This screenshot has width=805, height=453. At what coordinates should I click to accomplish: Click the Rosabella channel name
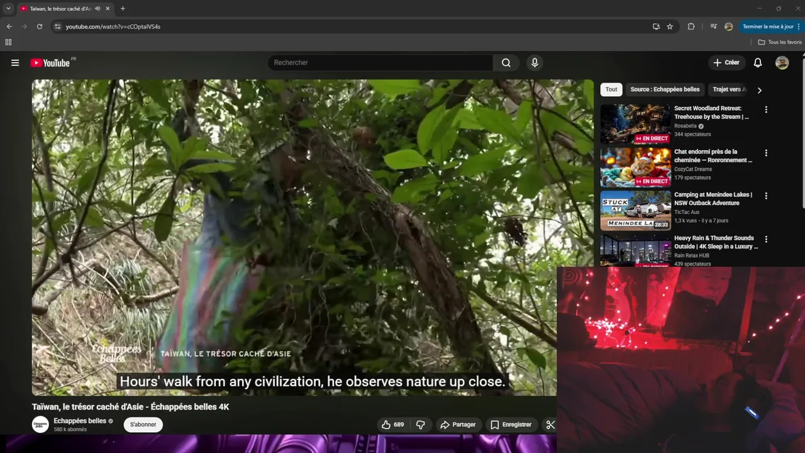click(x=686, y=126)
